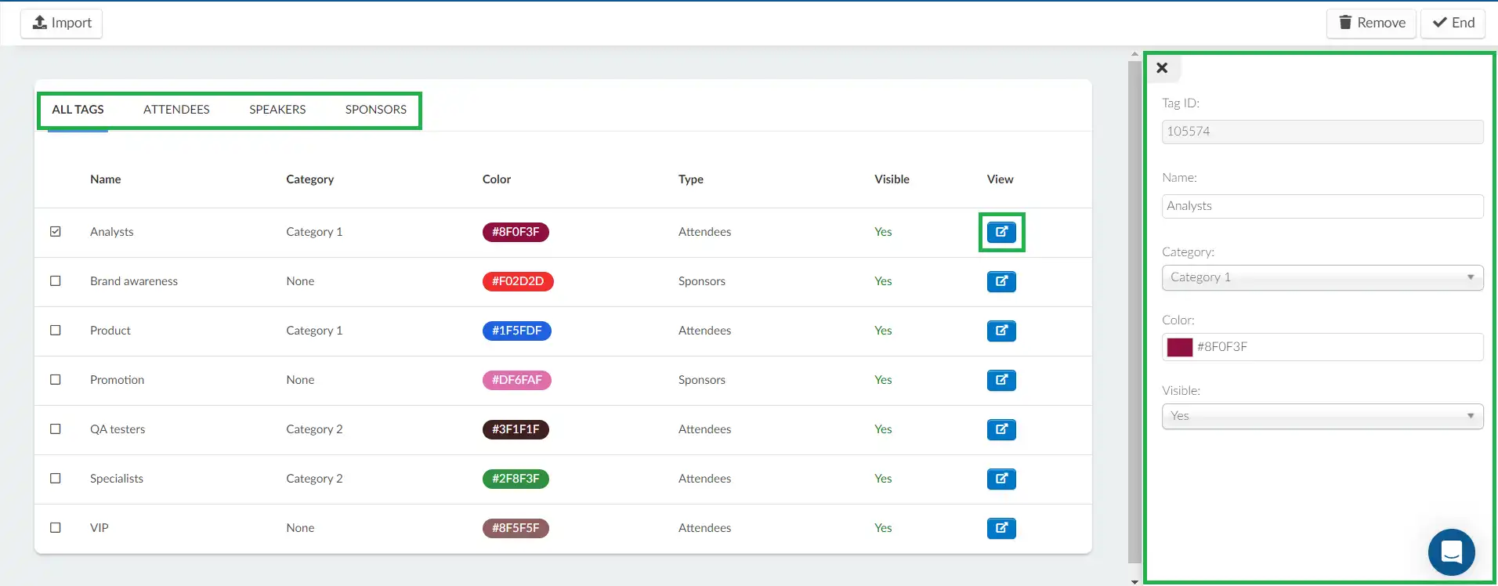The height and width of the screenshot is (586, 1498).
Task: Open the view icon for Brand awareness tag
Action: [x=1001, y=281]
